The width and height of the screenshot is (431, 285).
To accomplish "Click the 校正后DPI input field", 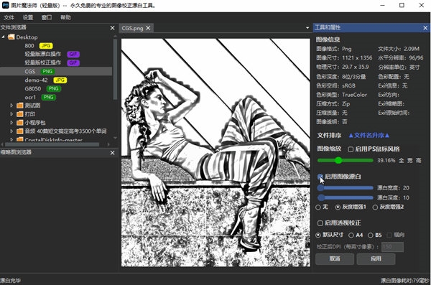I will coord(392,247).
